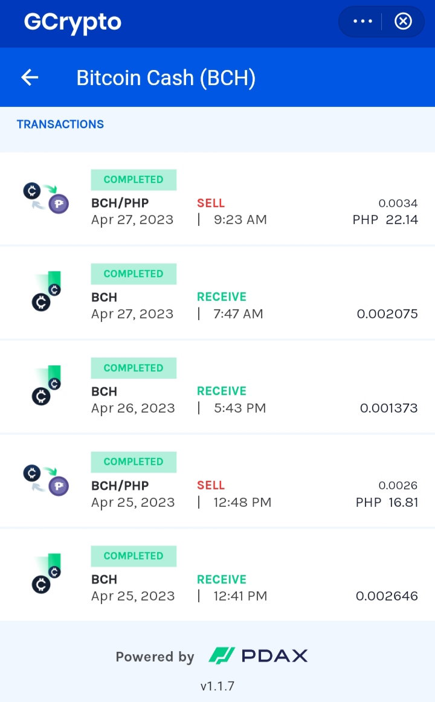Tap the GCrypto logo title
Screen dimensions: 435x702
coord(72,22)
